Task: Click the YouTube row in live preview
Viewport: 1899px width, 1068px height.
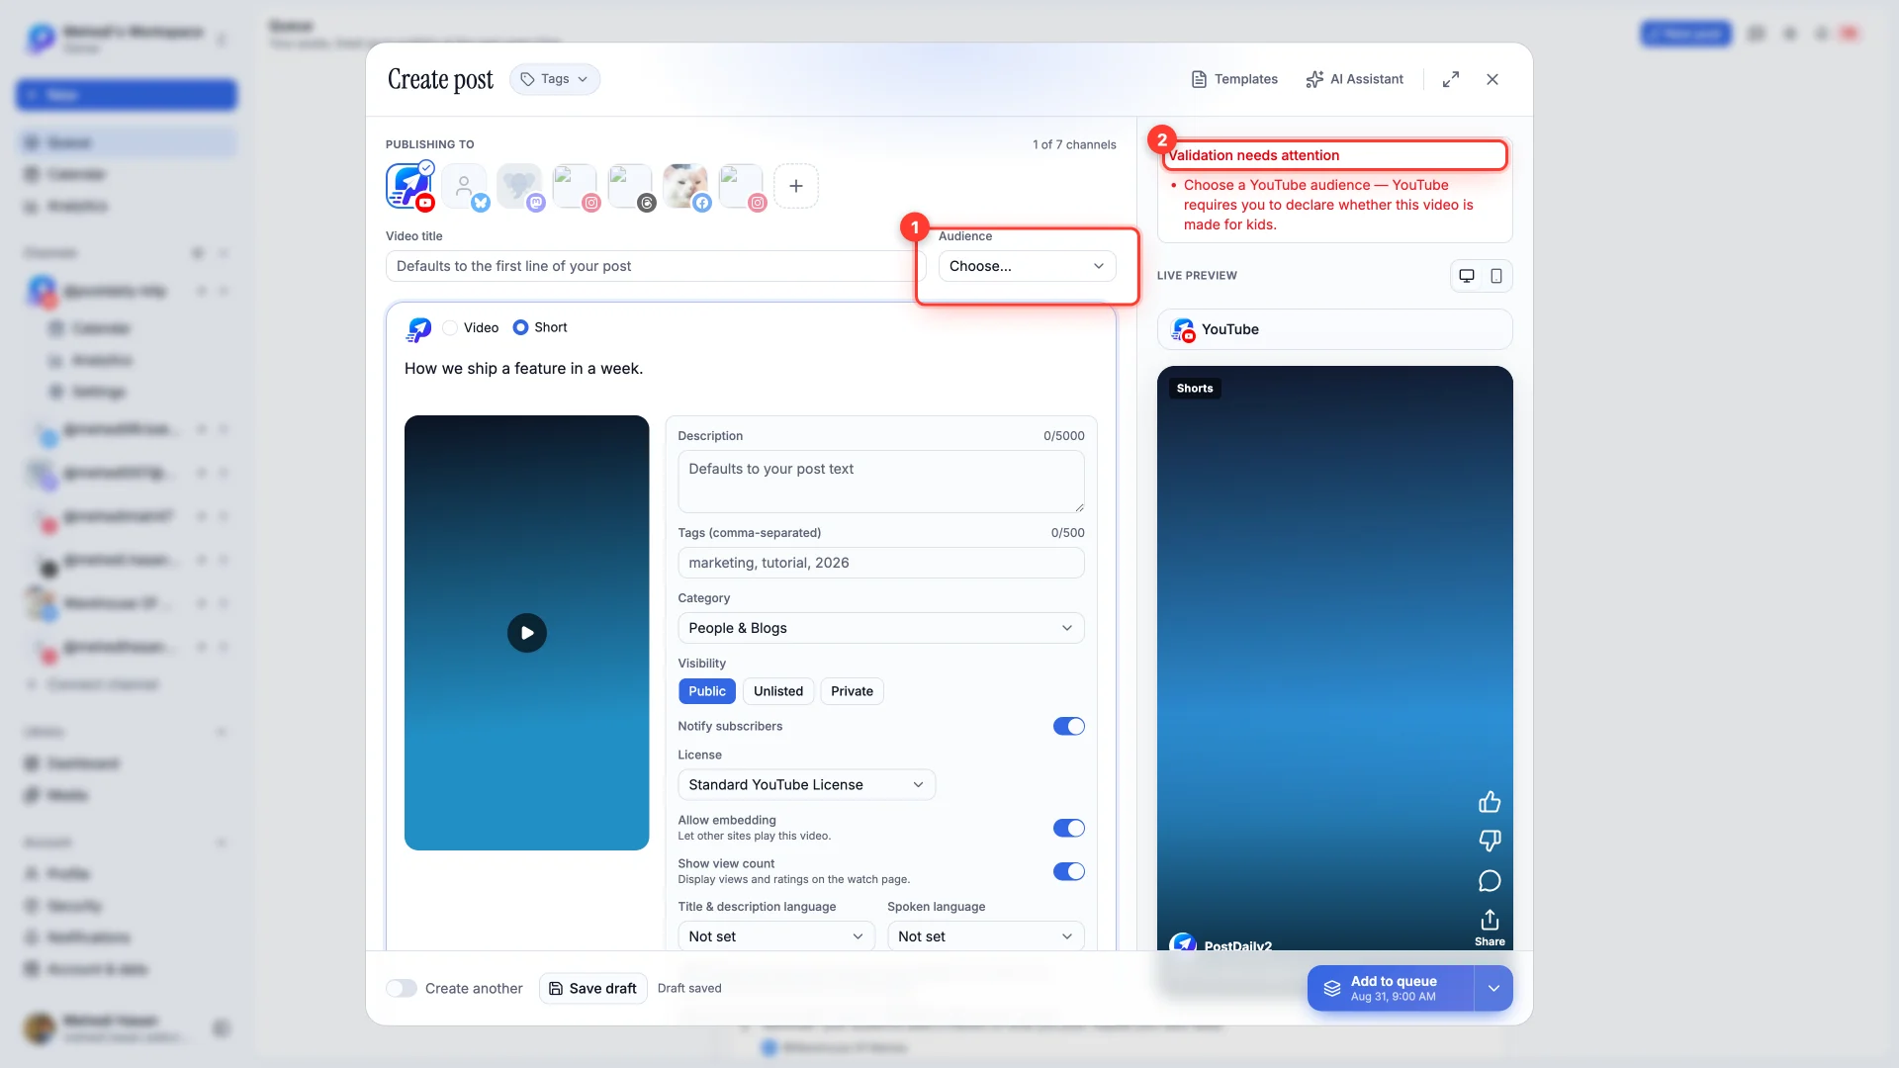Action: [1334, 329]
